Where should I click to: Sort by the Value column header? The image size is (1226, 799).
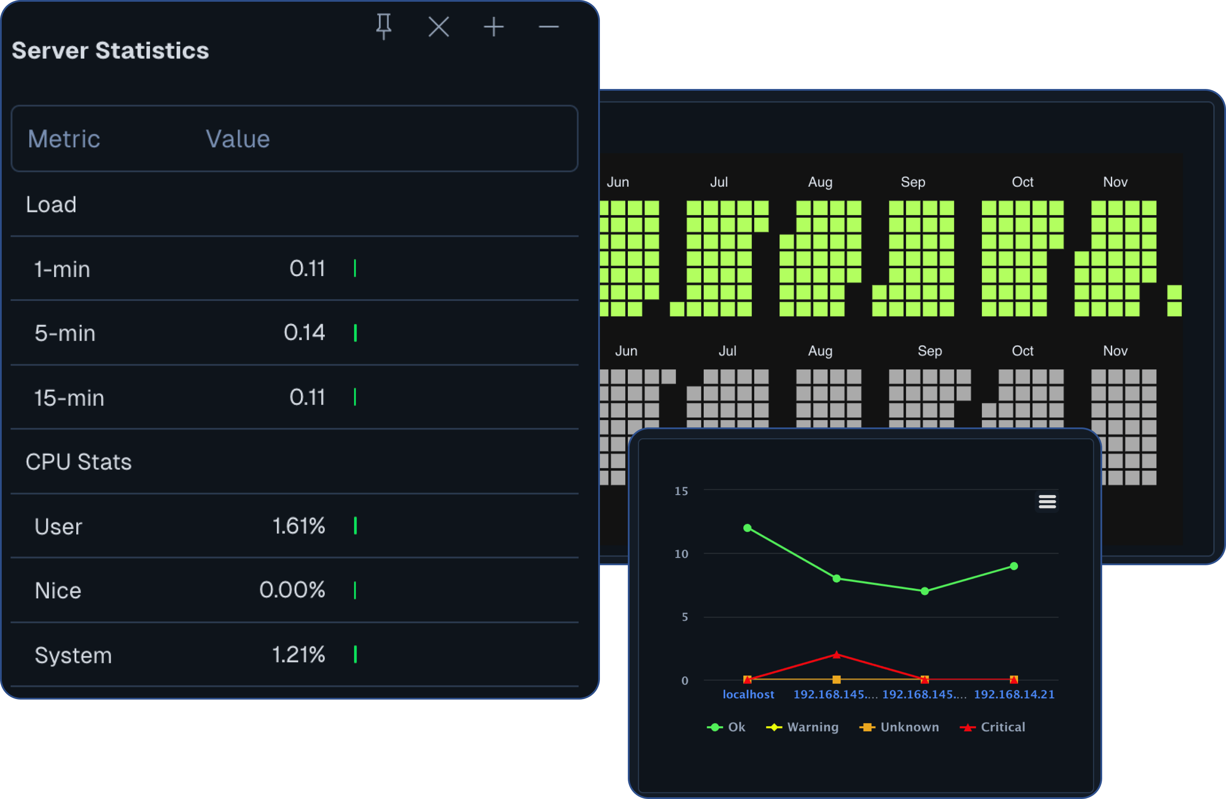pyautogui.click(x=238, y=139)
